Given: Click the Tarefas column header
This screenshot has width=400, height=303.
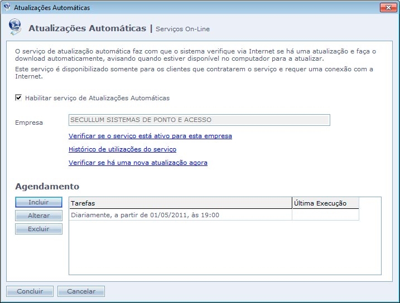Looking at the screenshot, I should point(180,203).
